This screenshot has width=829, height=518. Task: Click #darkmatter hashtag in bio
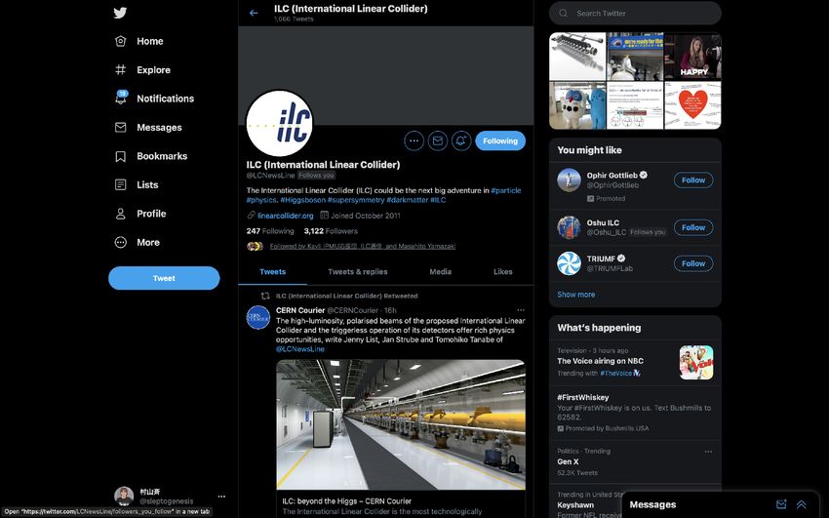pyautogui.click(x=407, y=200)
